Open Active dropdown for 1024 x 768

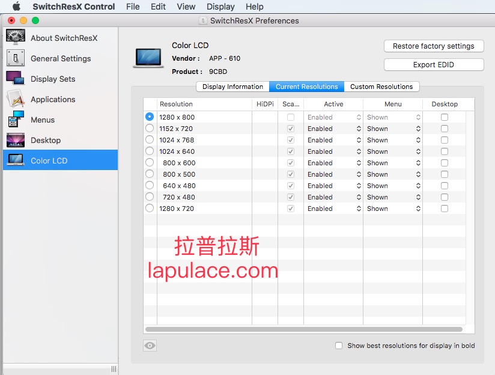click(x=333, y=140)
